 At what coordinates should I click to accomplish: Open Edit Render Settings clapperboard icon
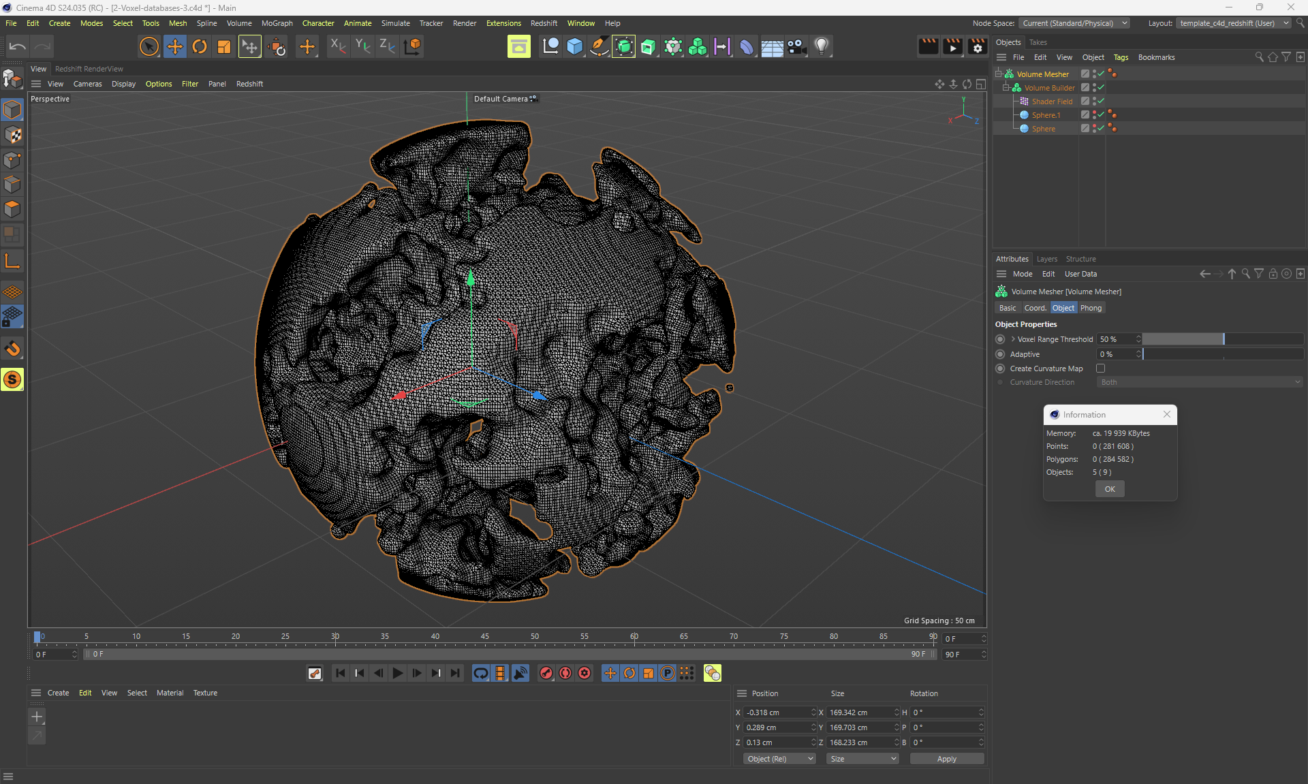tap(977, 46)
